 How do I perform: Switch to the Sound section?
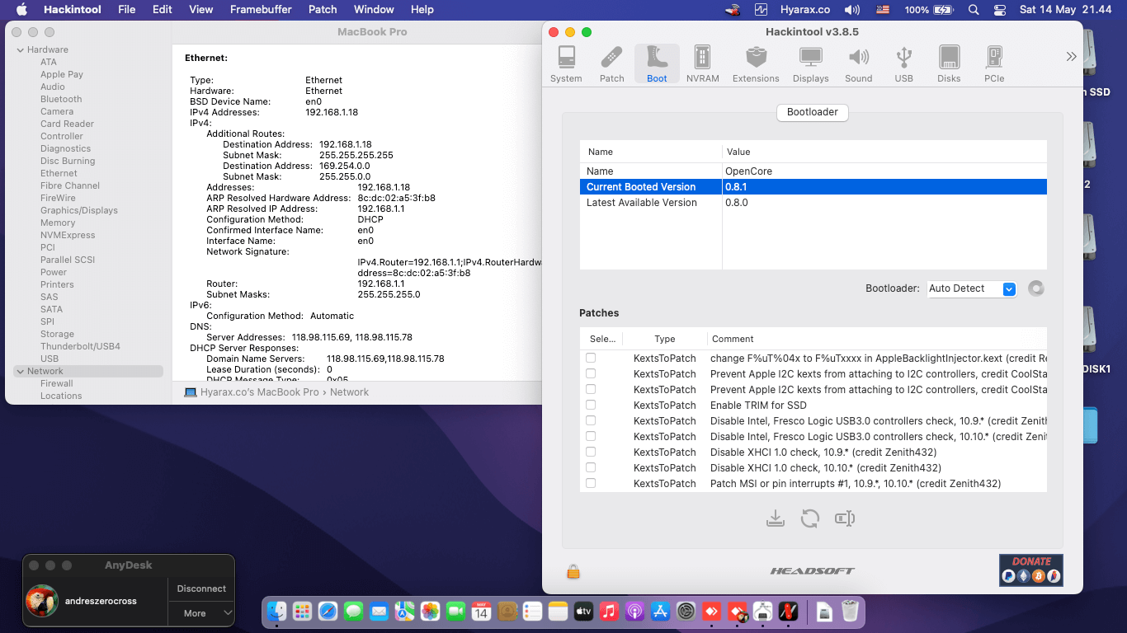coord(858,63)
